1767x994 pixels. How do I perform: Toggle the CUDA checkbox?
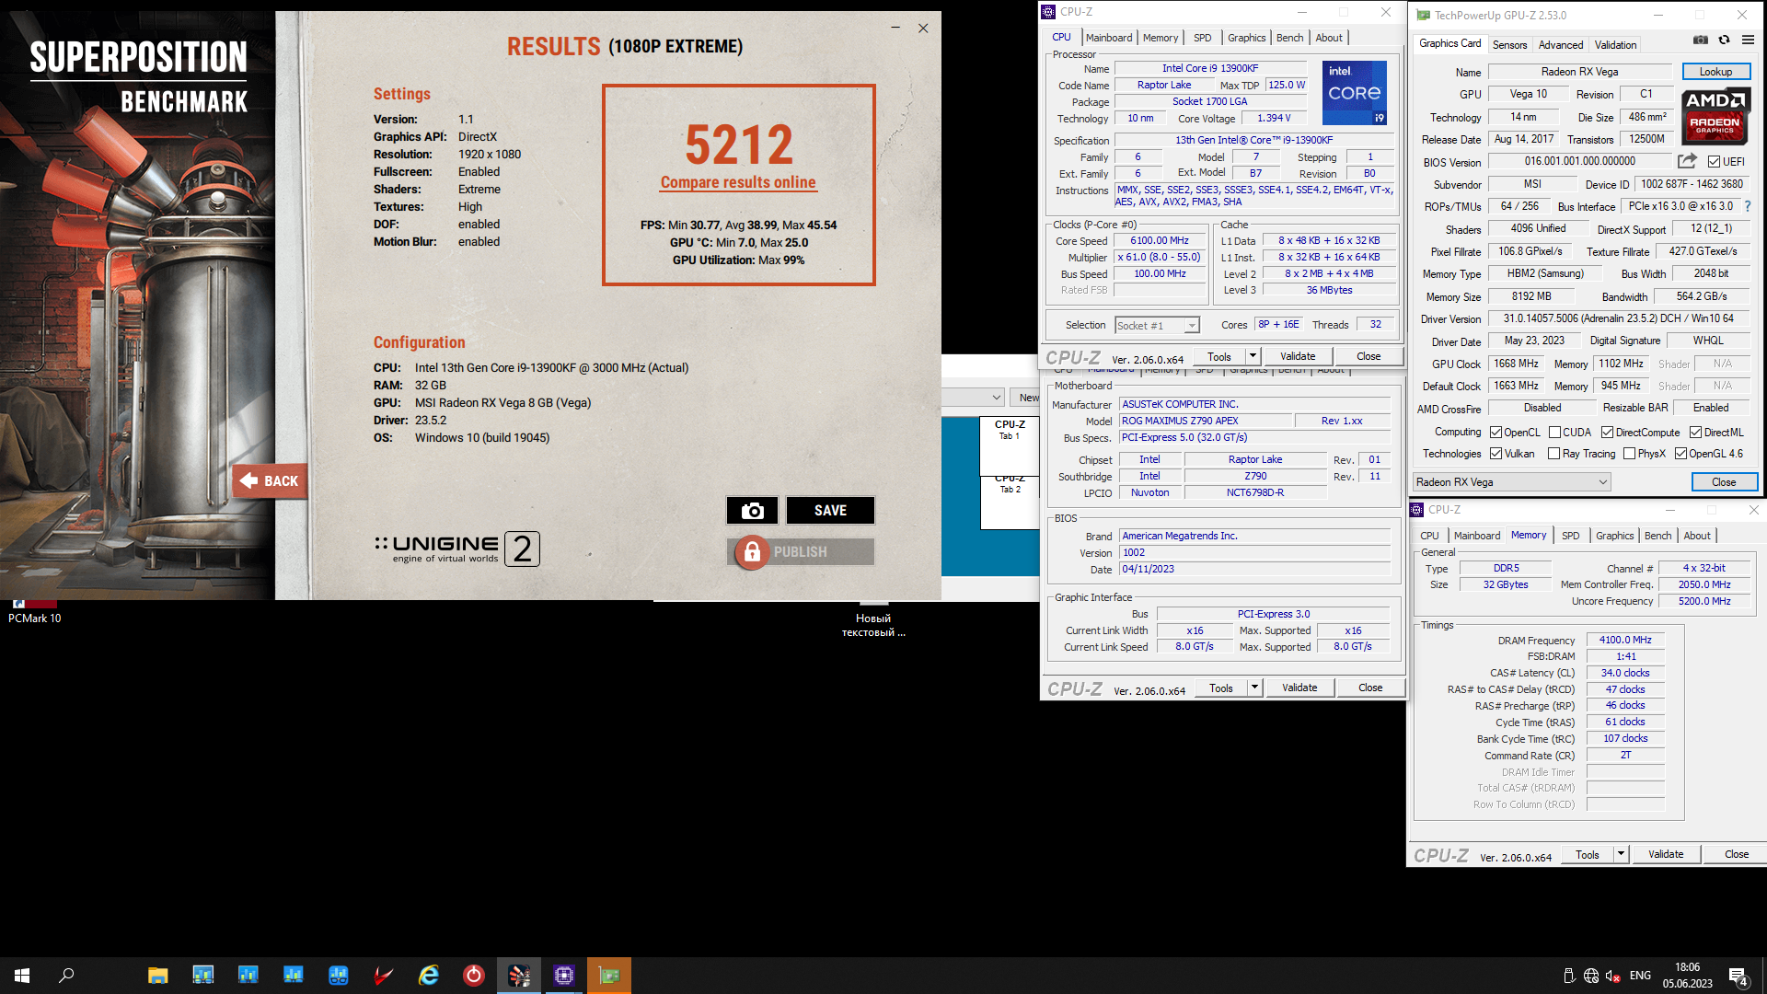[1554, 433]
